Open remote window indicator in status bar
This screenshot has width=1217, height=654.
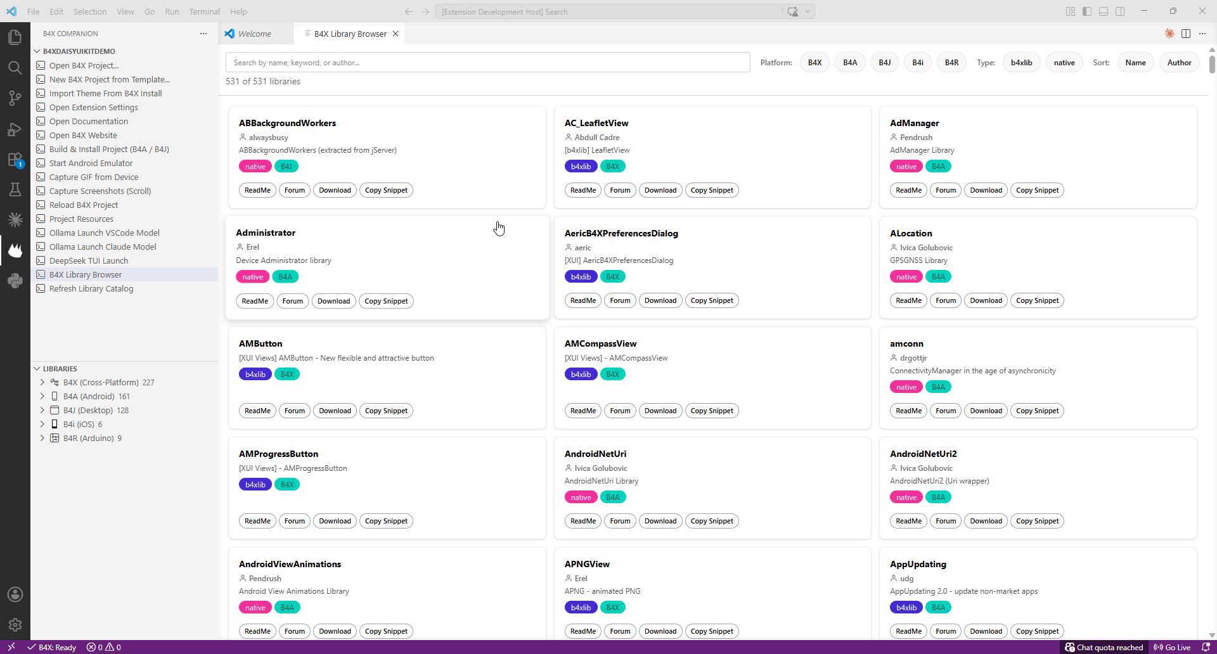11,647
